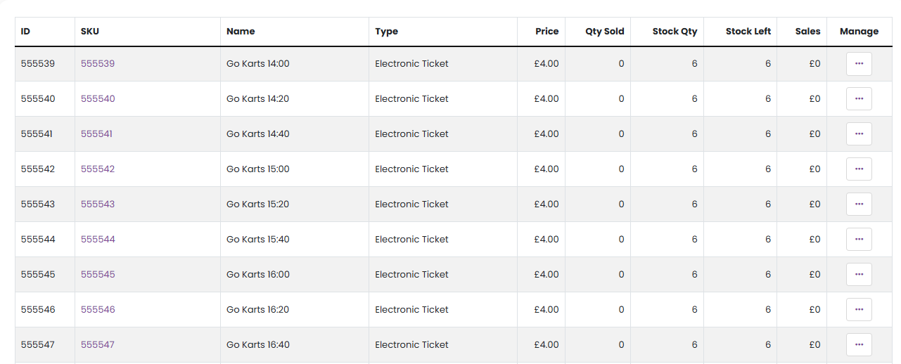Screen dimensions: 901x364
Task: Click SKU link 555547
Action: click(98, 345)
